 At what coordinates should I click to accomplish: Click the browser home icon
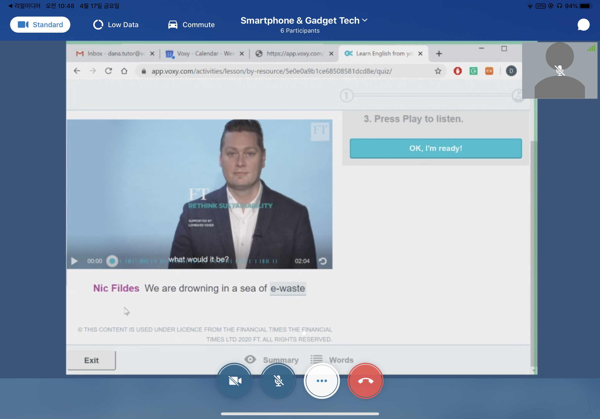tap(124, 71)
